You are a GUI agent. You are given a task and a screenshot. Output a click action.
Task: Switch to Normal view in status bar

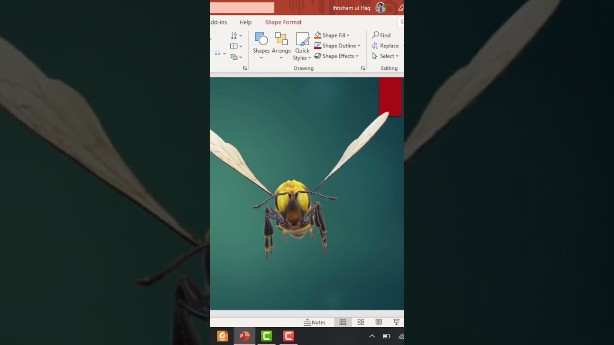343,322
